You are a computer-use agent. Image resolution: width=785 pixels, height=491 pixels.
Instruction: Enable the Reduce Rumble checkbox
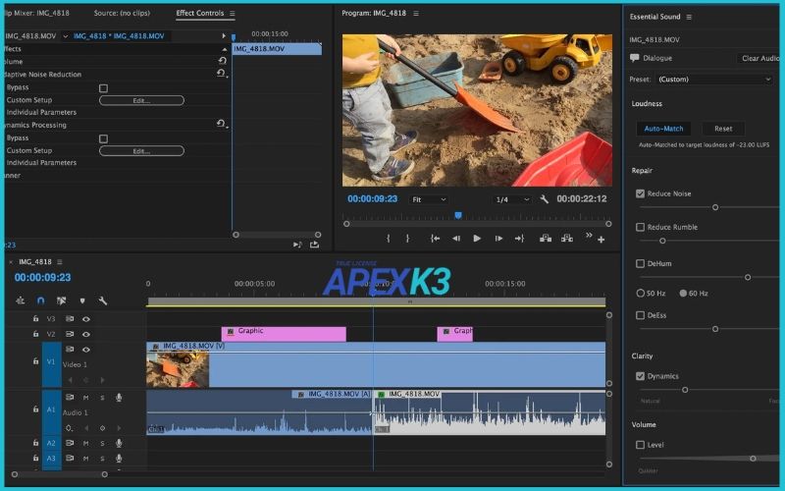[640, 227]
